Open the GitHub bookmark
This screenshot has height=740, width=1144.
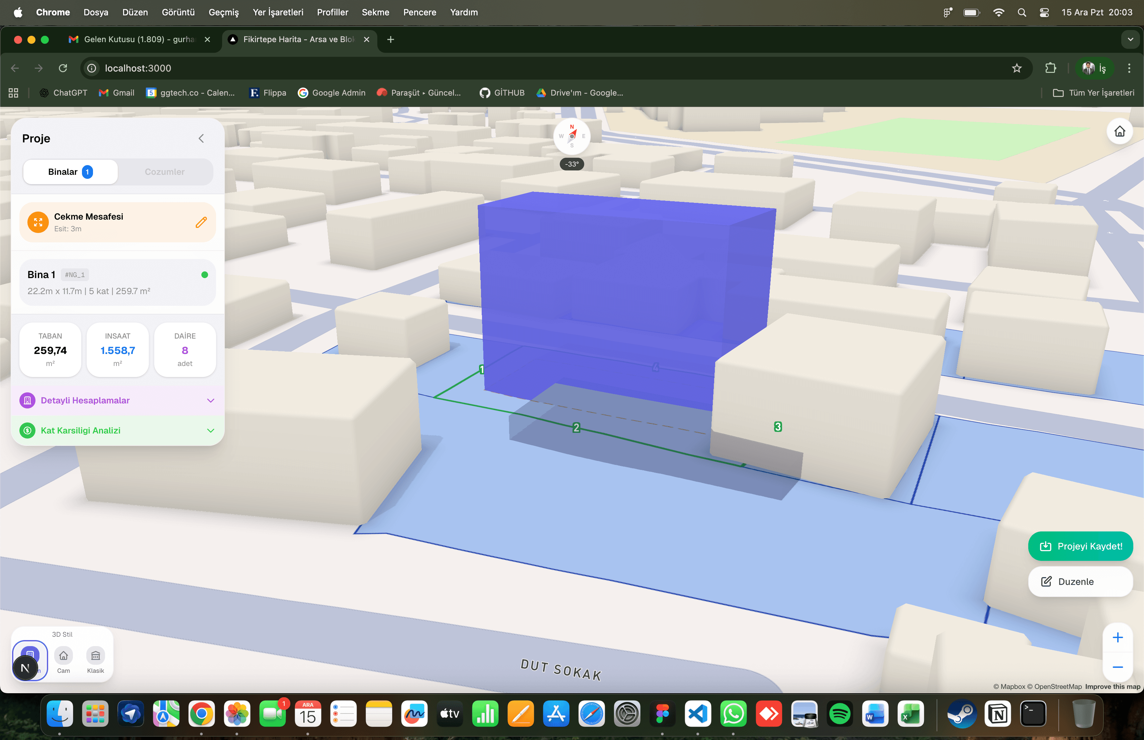pyautogui.click(x=501, y=93)
